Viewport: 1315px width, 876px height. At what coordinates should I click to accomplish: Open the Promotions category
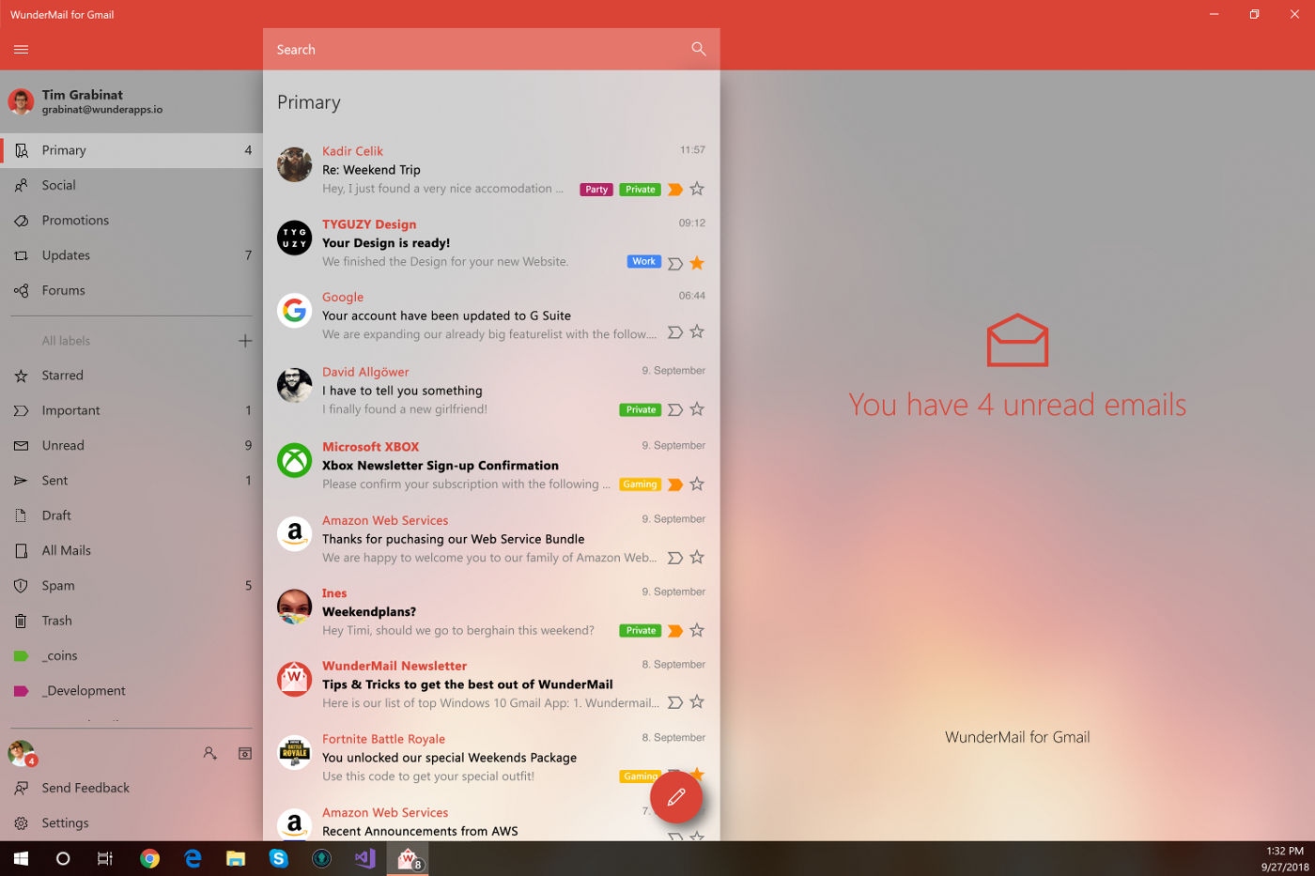pos(131,220)
